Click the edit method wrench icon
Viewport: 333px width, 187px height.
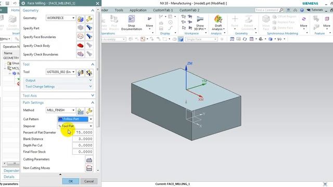(x=89, y=111)
